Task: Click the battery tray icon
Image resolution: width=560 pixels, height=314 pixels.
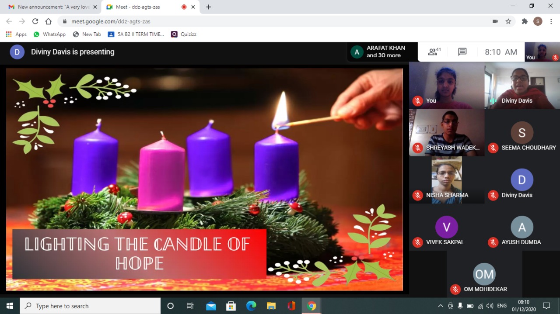Action: (x=470, y=306)
